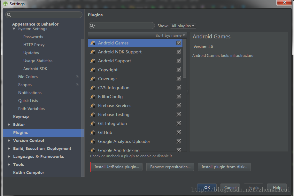The height and width of the screenshot is (196, 294).
Task: Open the HTTP Proxy settings page
Action: [34, 45]
